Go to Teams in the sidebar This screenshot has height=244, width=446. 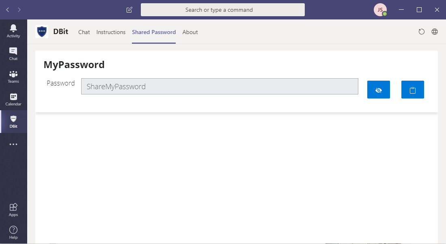(13, 77)
